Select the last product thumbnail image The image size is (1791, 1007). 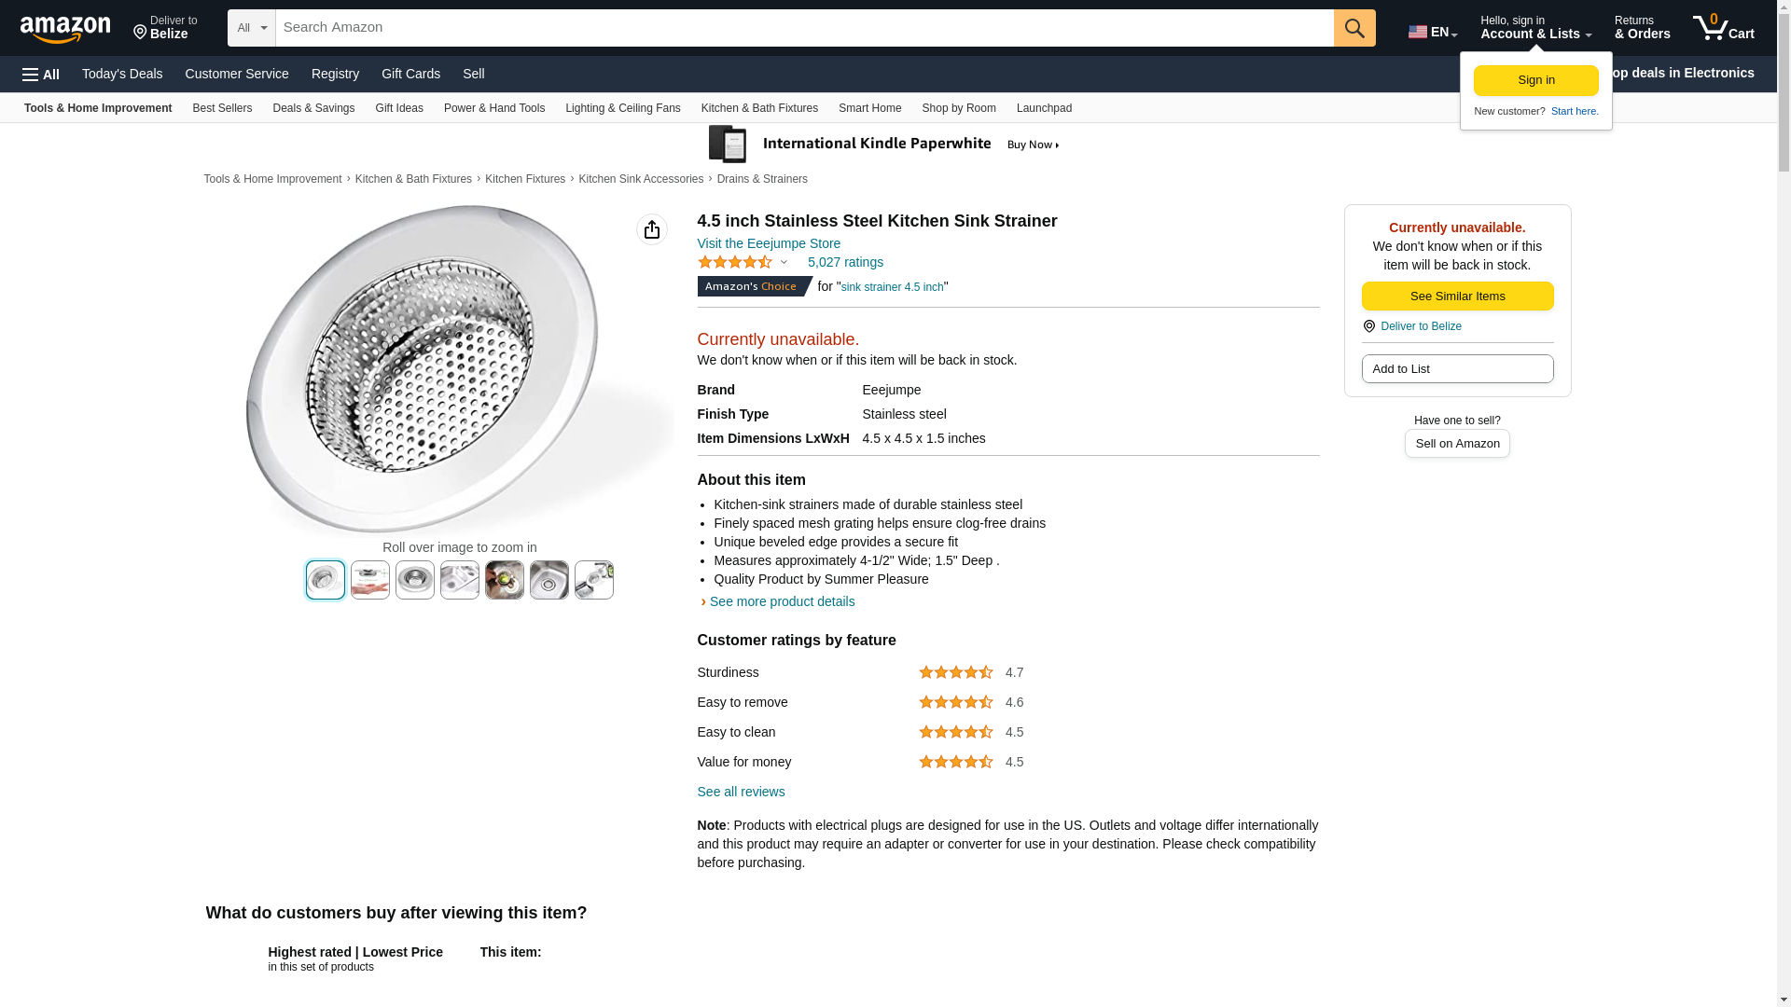[x=594, y=580]
